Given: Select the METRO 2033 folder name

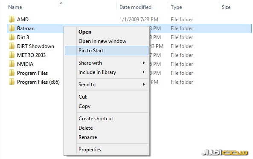Looking at the screenshot, I should (31, 55).
